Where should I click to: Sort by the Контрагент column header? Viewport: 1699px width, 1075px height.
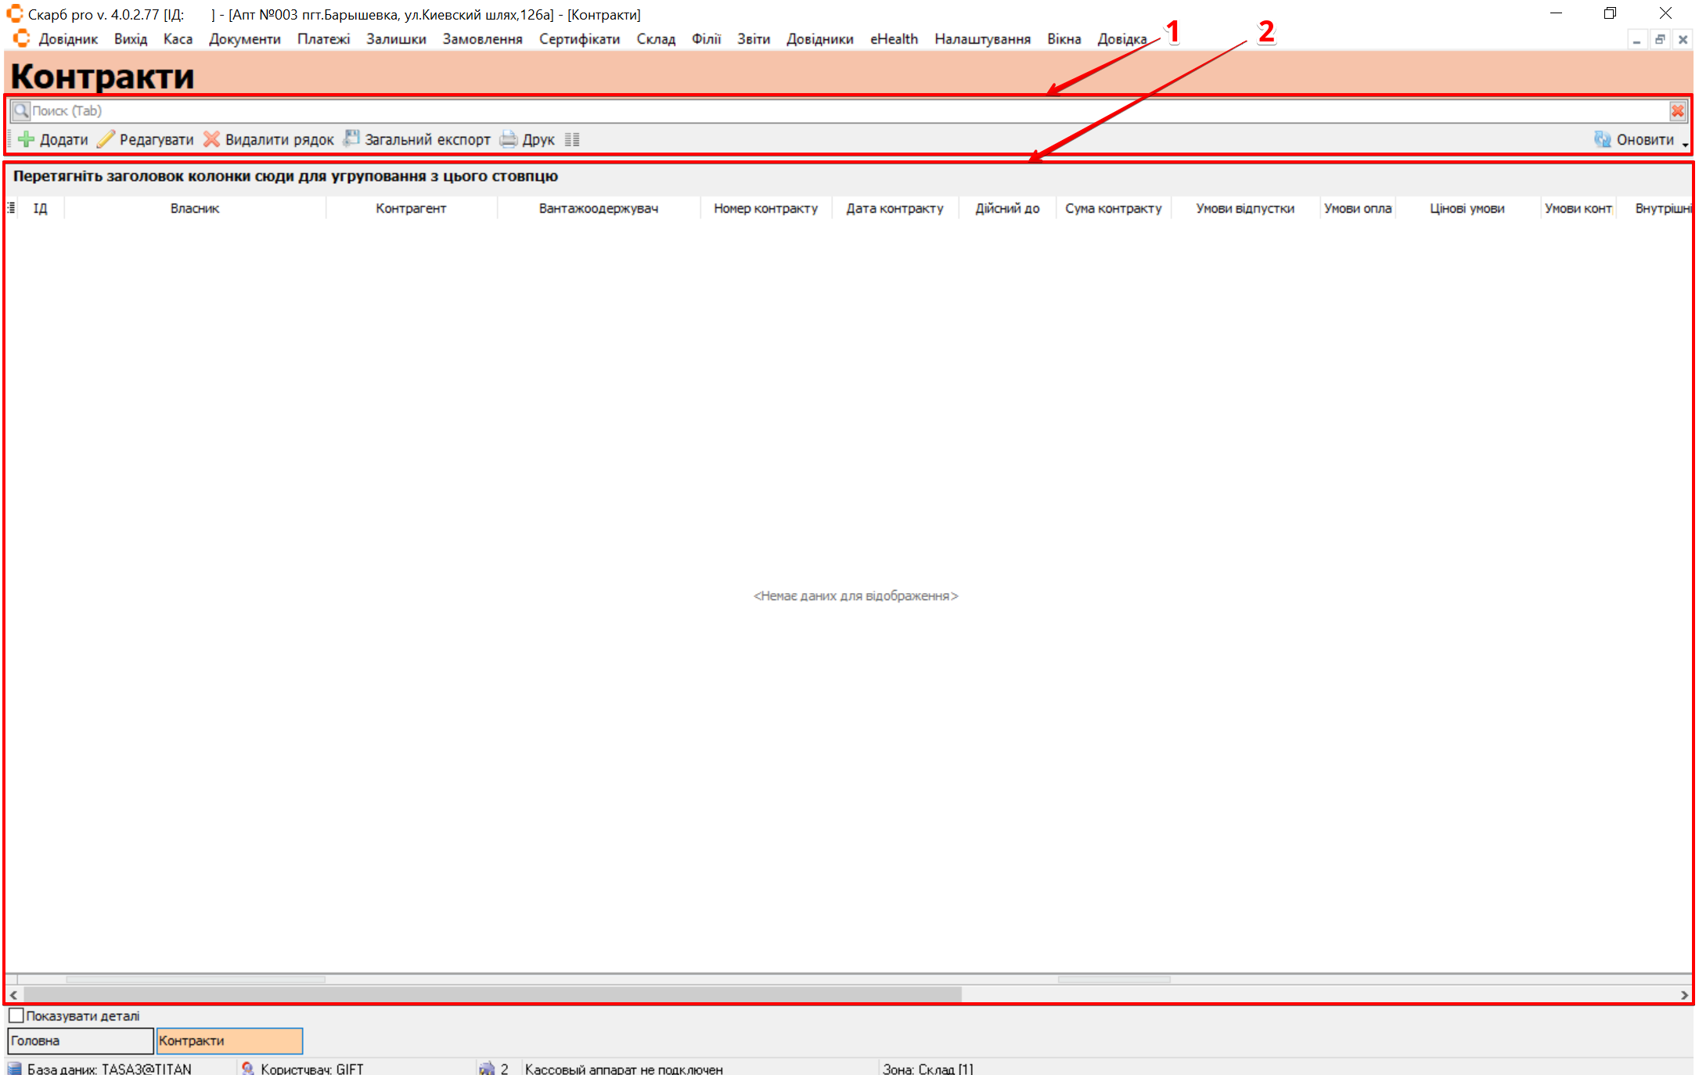point(410,208)
